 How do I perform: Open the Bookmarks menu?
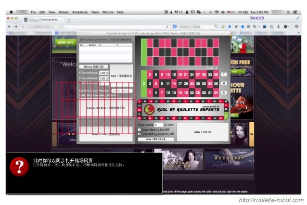coord(80,12)
